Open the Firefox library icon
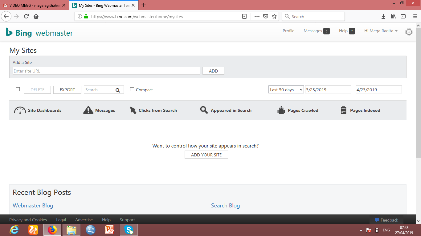 (393, 17)
